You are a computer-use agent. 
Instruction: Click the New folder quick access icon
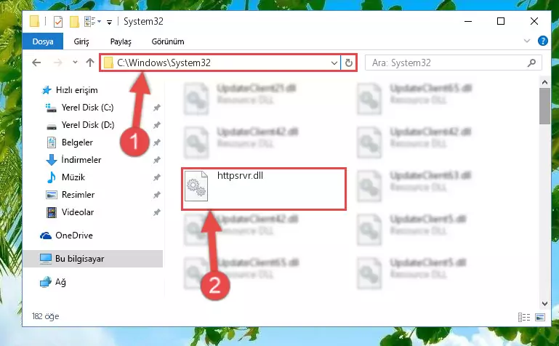[74, 22]
